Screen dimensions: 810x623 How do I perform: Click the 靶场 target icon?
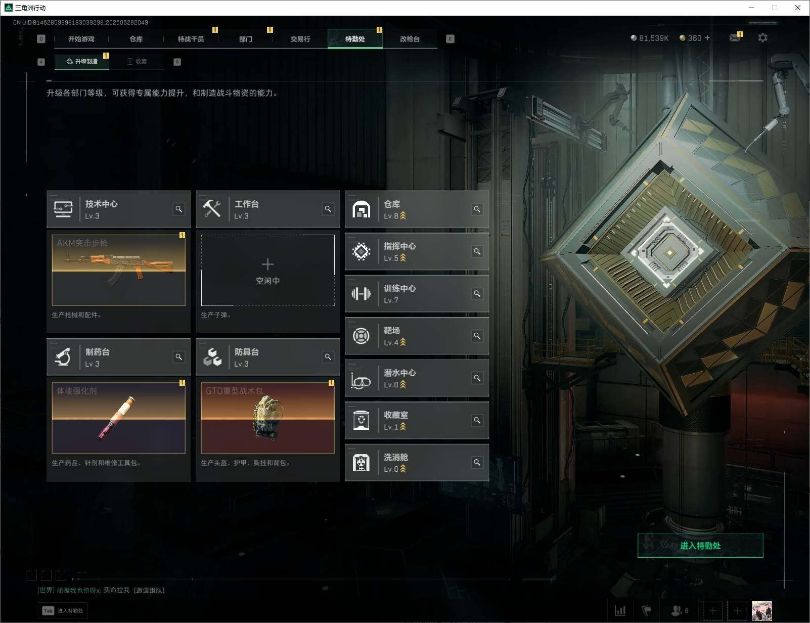tap(361, 336)
